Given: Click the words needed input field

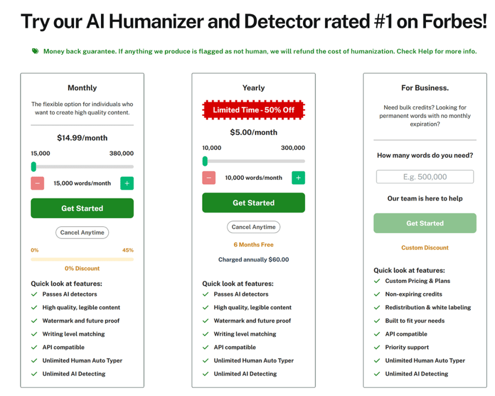Looking at the screenshot, I should point(425,177).
